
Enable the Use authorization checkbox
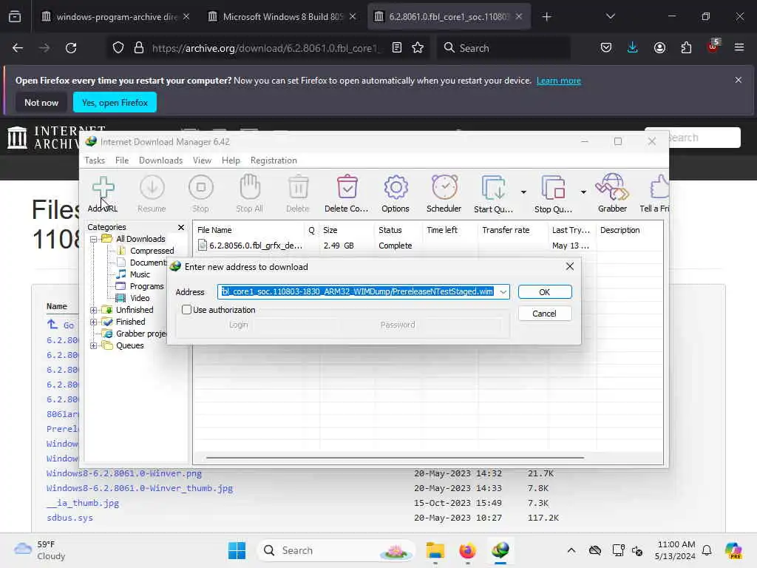[186, 310]
